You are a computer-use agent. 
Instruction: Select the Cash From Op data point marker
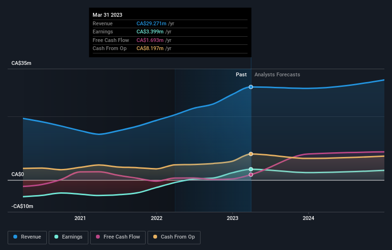(x=251, y=154)
